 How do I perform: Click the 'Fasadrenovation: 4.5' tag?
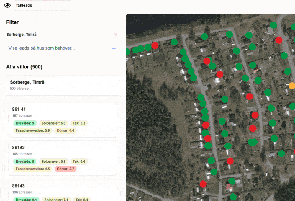point(33,169)
